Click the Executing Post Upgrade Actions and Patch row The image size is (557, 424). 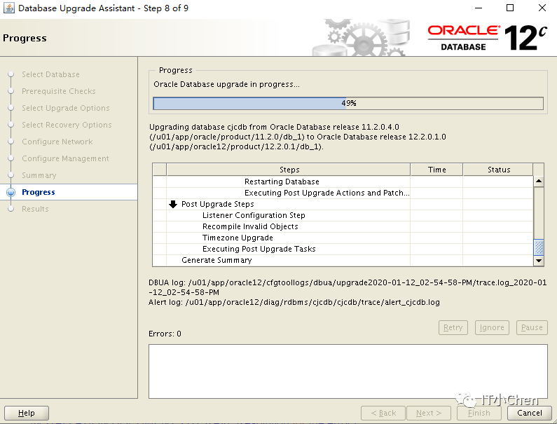point(343,193)
